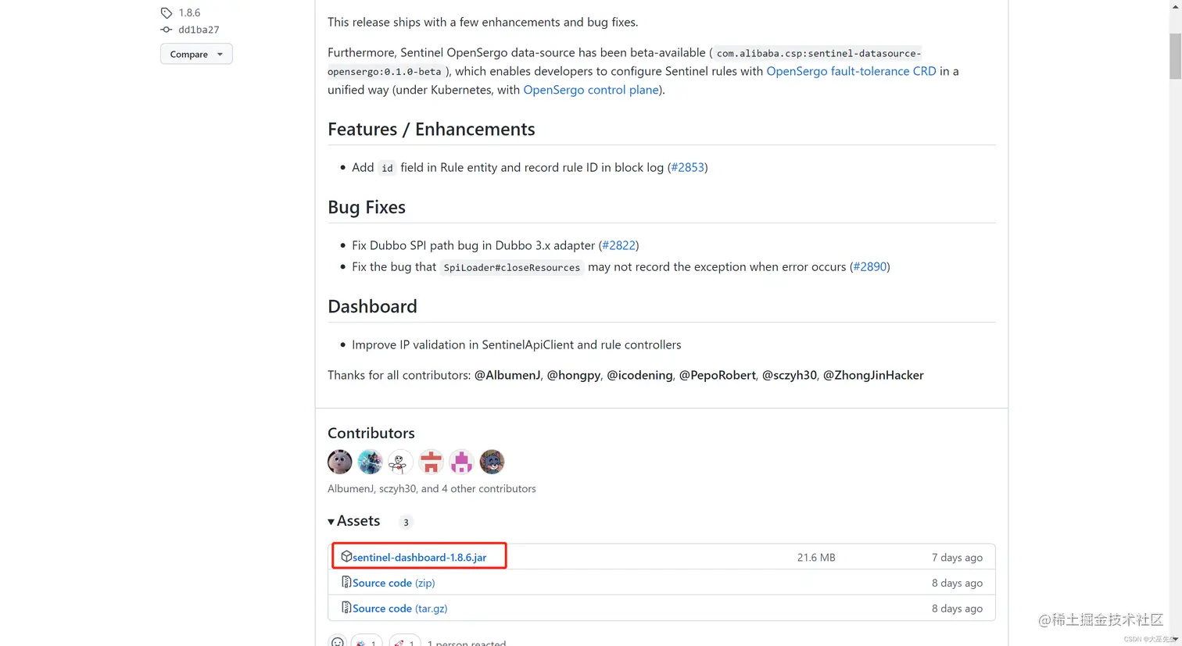This screenshot has width=1182, height=646.
Task: Click the red pixel-pattern contributor avatar
Action: click(x=431, y=462)
